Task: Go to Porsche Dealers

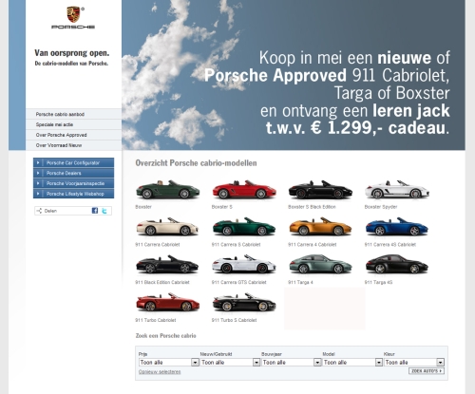Action: tap(73, 173)
